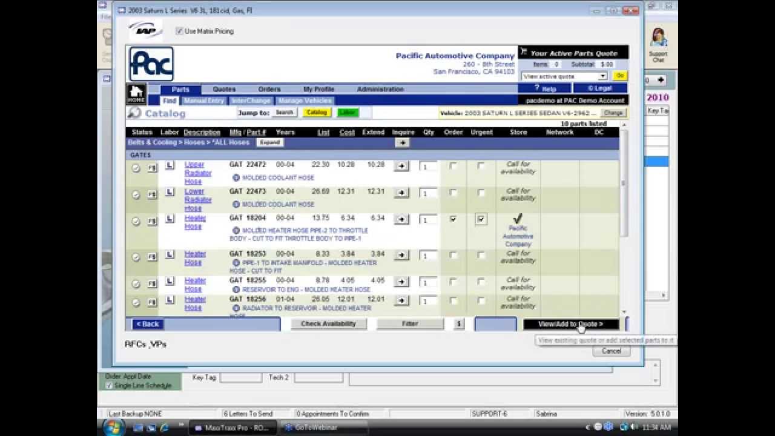
Task: Click the Filter button
Action: (410, 324)
